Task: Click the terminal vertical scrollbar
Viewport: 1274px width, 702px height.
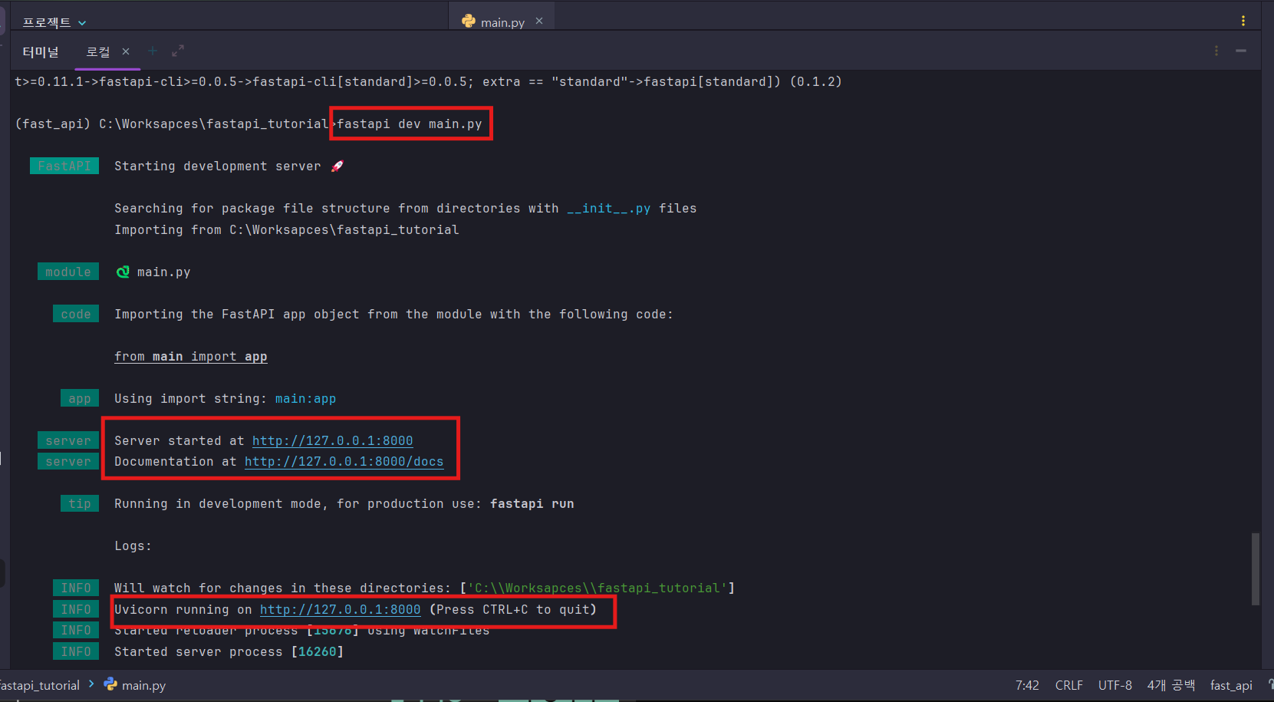Action: (1256, 569)
